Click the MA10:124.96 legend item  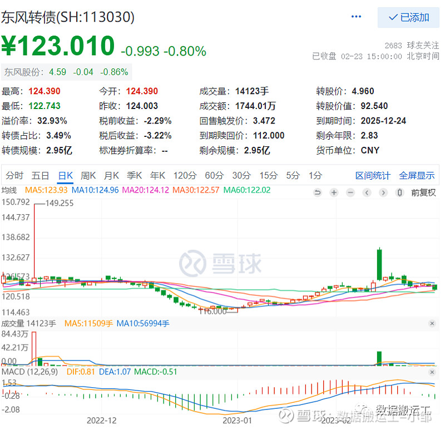[95, 190]
